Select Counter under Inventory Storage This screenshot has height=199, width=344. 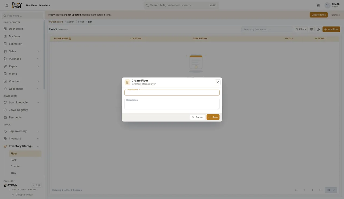tap(25, 167)
